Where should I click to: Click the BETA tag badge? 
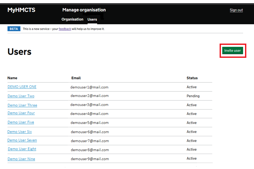click(14, 29)
